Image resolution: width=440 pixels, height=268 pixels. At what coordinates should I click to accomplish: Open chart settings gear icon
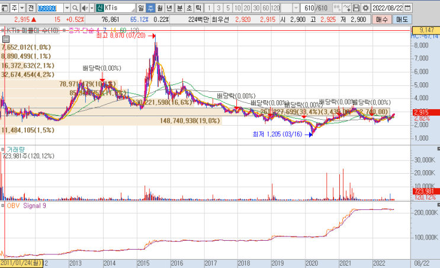[x=365, y=8]
